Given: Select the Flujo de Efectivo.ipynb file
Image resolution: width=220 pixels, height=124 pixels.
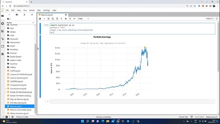Looking at the screenshot, I should [20, 99].
